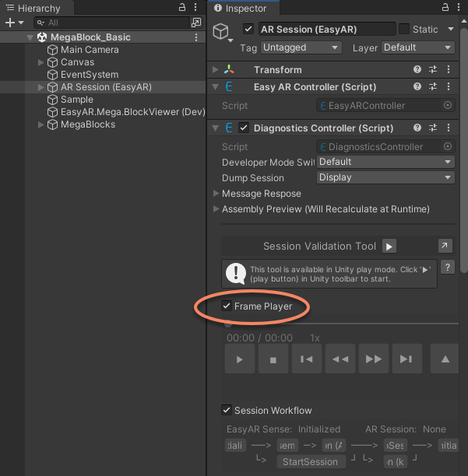Expand AR Session (EasyAR) in Hierarchy
This screenshot has width=468, height=476.
40,87
